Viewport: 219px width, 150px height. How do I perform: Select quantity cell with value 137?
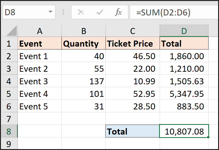coord(83,81)
